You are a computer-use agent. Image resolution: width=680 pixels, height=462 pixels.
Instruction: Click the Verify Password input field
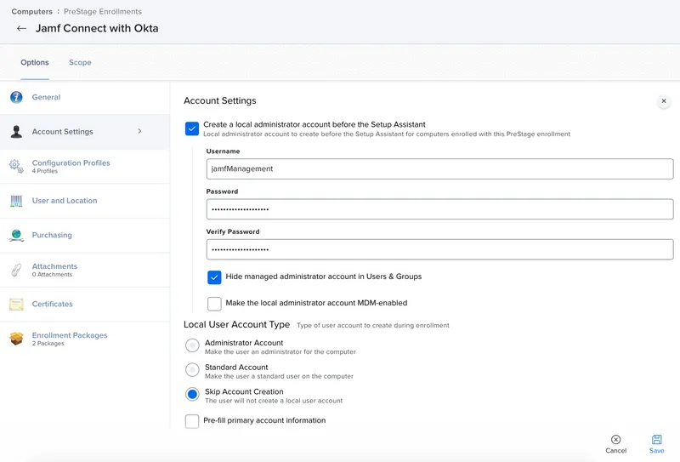[439, 249]
